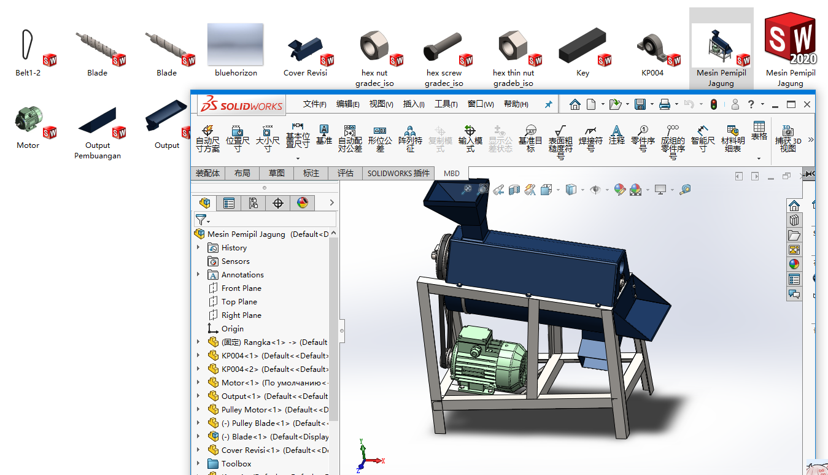Expand the Annotations folder in the tree
Image resolution: width=828 pixels, height=475 pixels.
tap(198, 274)
